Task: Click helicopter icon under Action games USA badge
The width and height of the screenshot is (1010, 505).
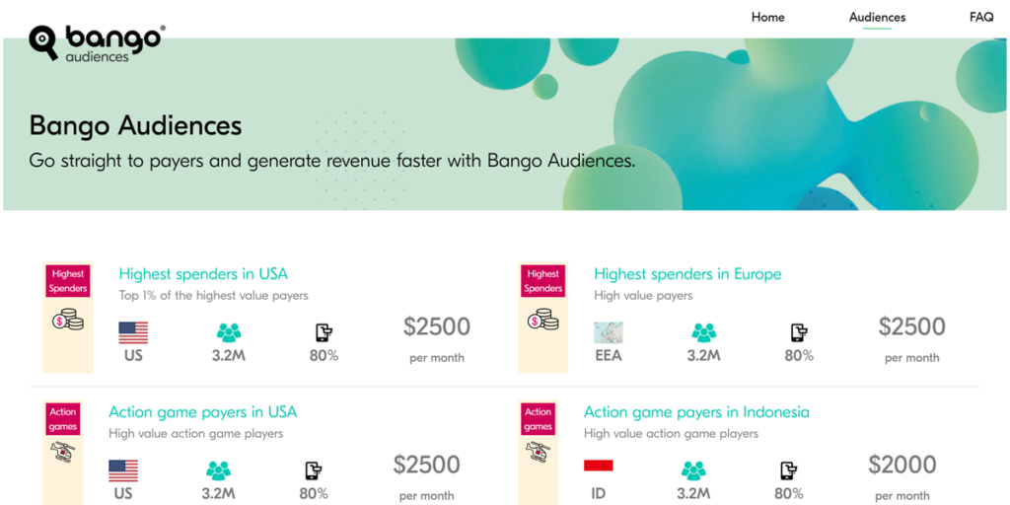Action: coord(62,452)
